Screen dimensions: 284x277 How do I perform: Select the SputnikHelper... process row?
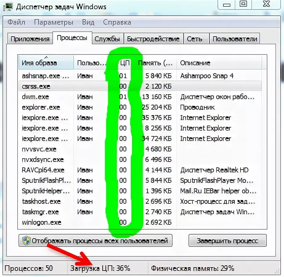click(140, 191)
